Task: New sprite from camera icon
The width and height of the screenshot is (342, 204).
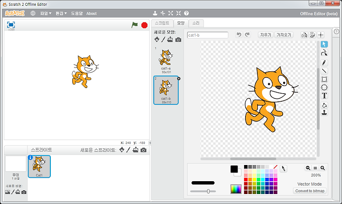Action: [143, 150]
